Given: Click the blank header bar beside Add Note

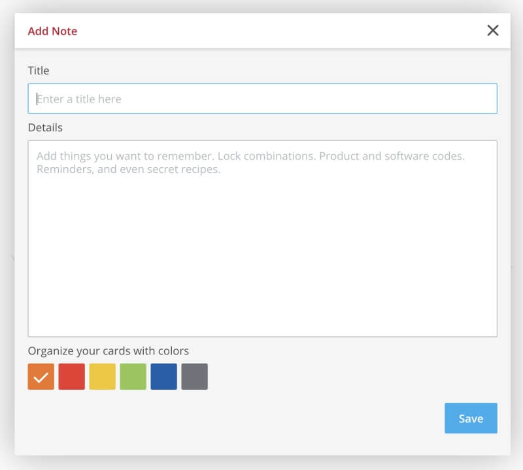Looking at the screenshot, I should [280, 31].
